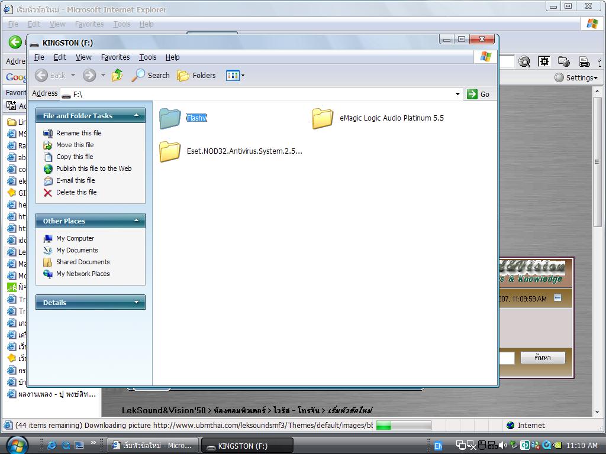Click the scroll up arrow of Internet Explorer page
The width and height of the screenshot is (606, 454).
[x=597, y=92]
